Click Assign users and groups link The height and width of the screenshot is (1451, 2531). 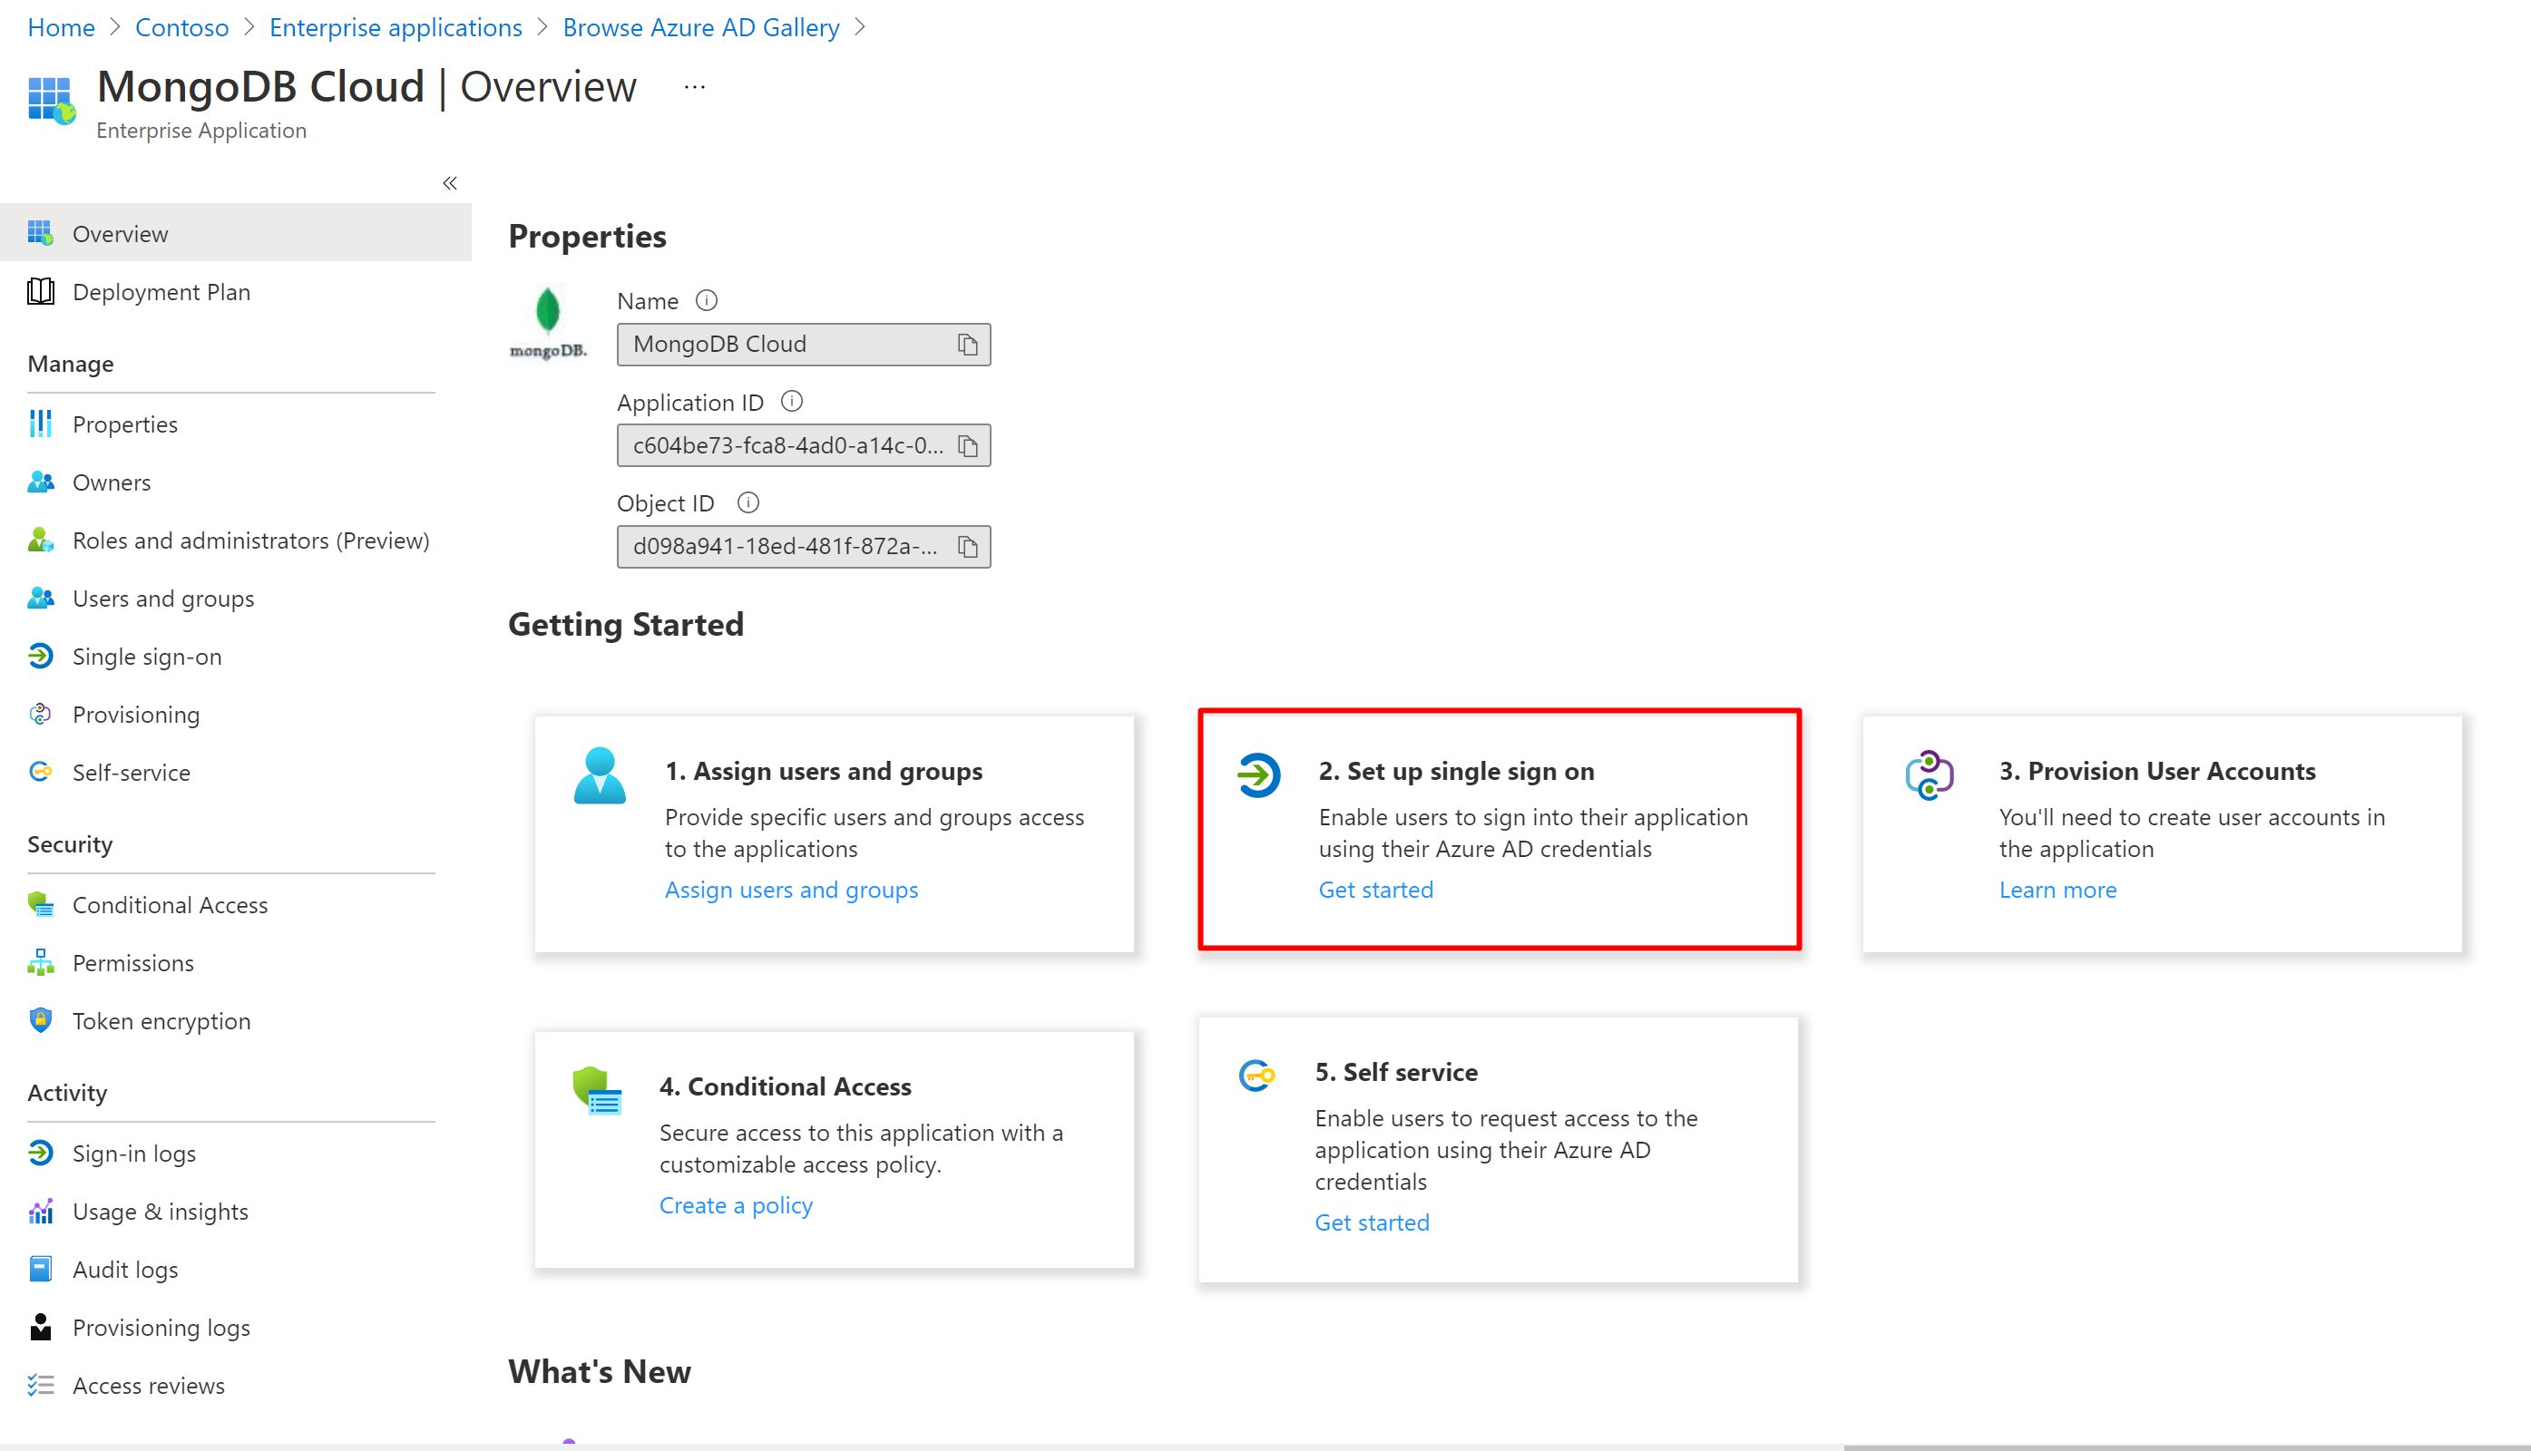pyautogui.click(x=790, y=889)
